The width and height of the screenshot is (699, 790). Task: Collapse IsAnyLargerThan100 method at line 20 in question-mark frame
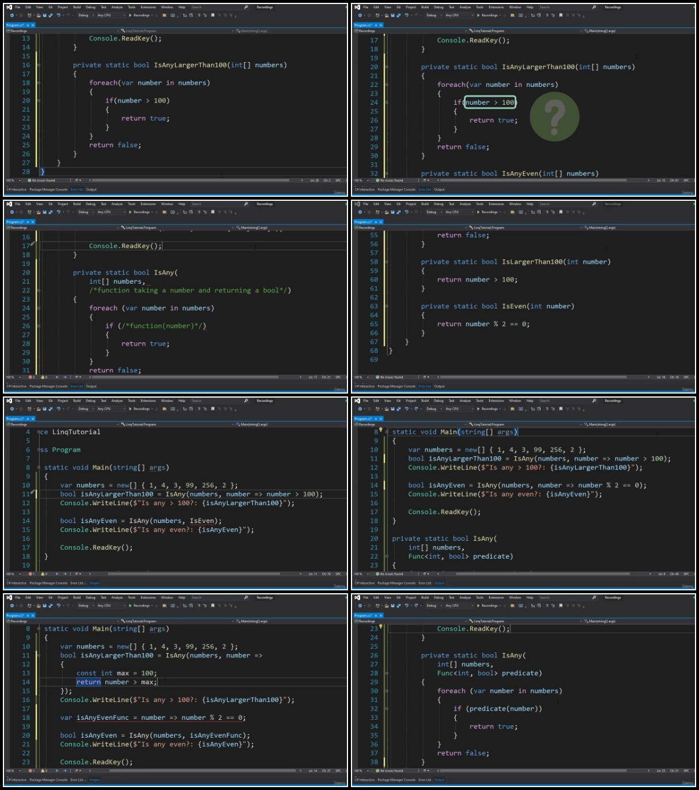(x=387, y=67)
